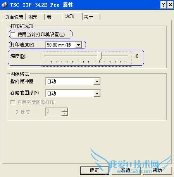
Task: Open the 打印速度 dropdown arrow
Action: point(78,45)
